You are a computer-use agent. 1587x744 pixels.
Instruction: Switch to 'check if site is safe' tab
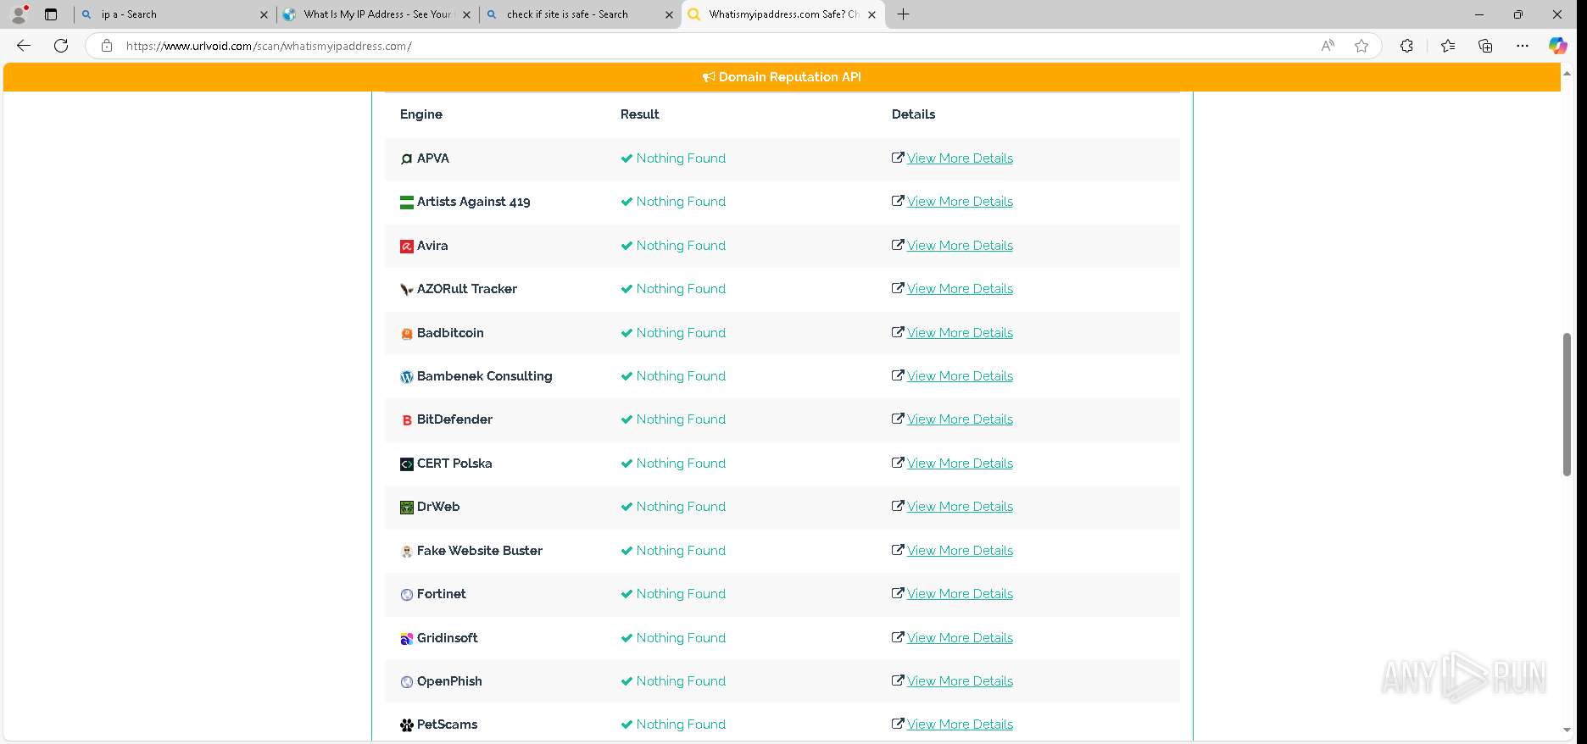coord(580,14)
